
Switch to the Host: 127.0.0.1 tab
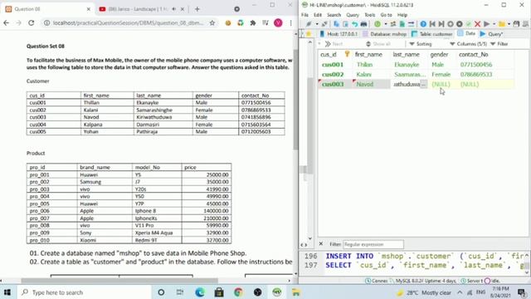point(339,34)
